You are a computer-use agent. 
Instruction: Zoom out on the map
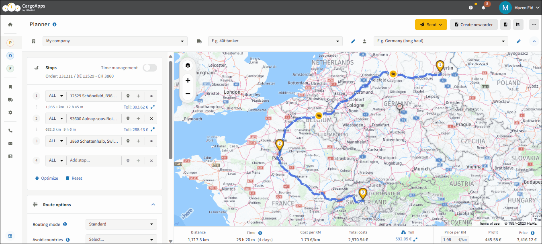coord(188,94)
